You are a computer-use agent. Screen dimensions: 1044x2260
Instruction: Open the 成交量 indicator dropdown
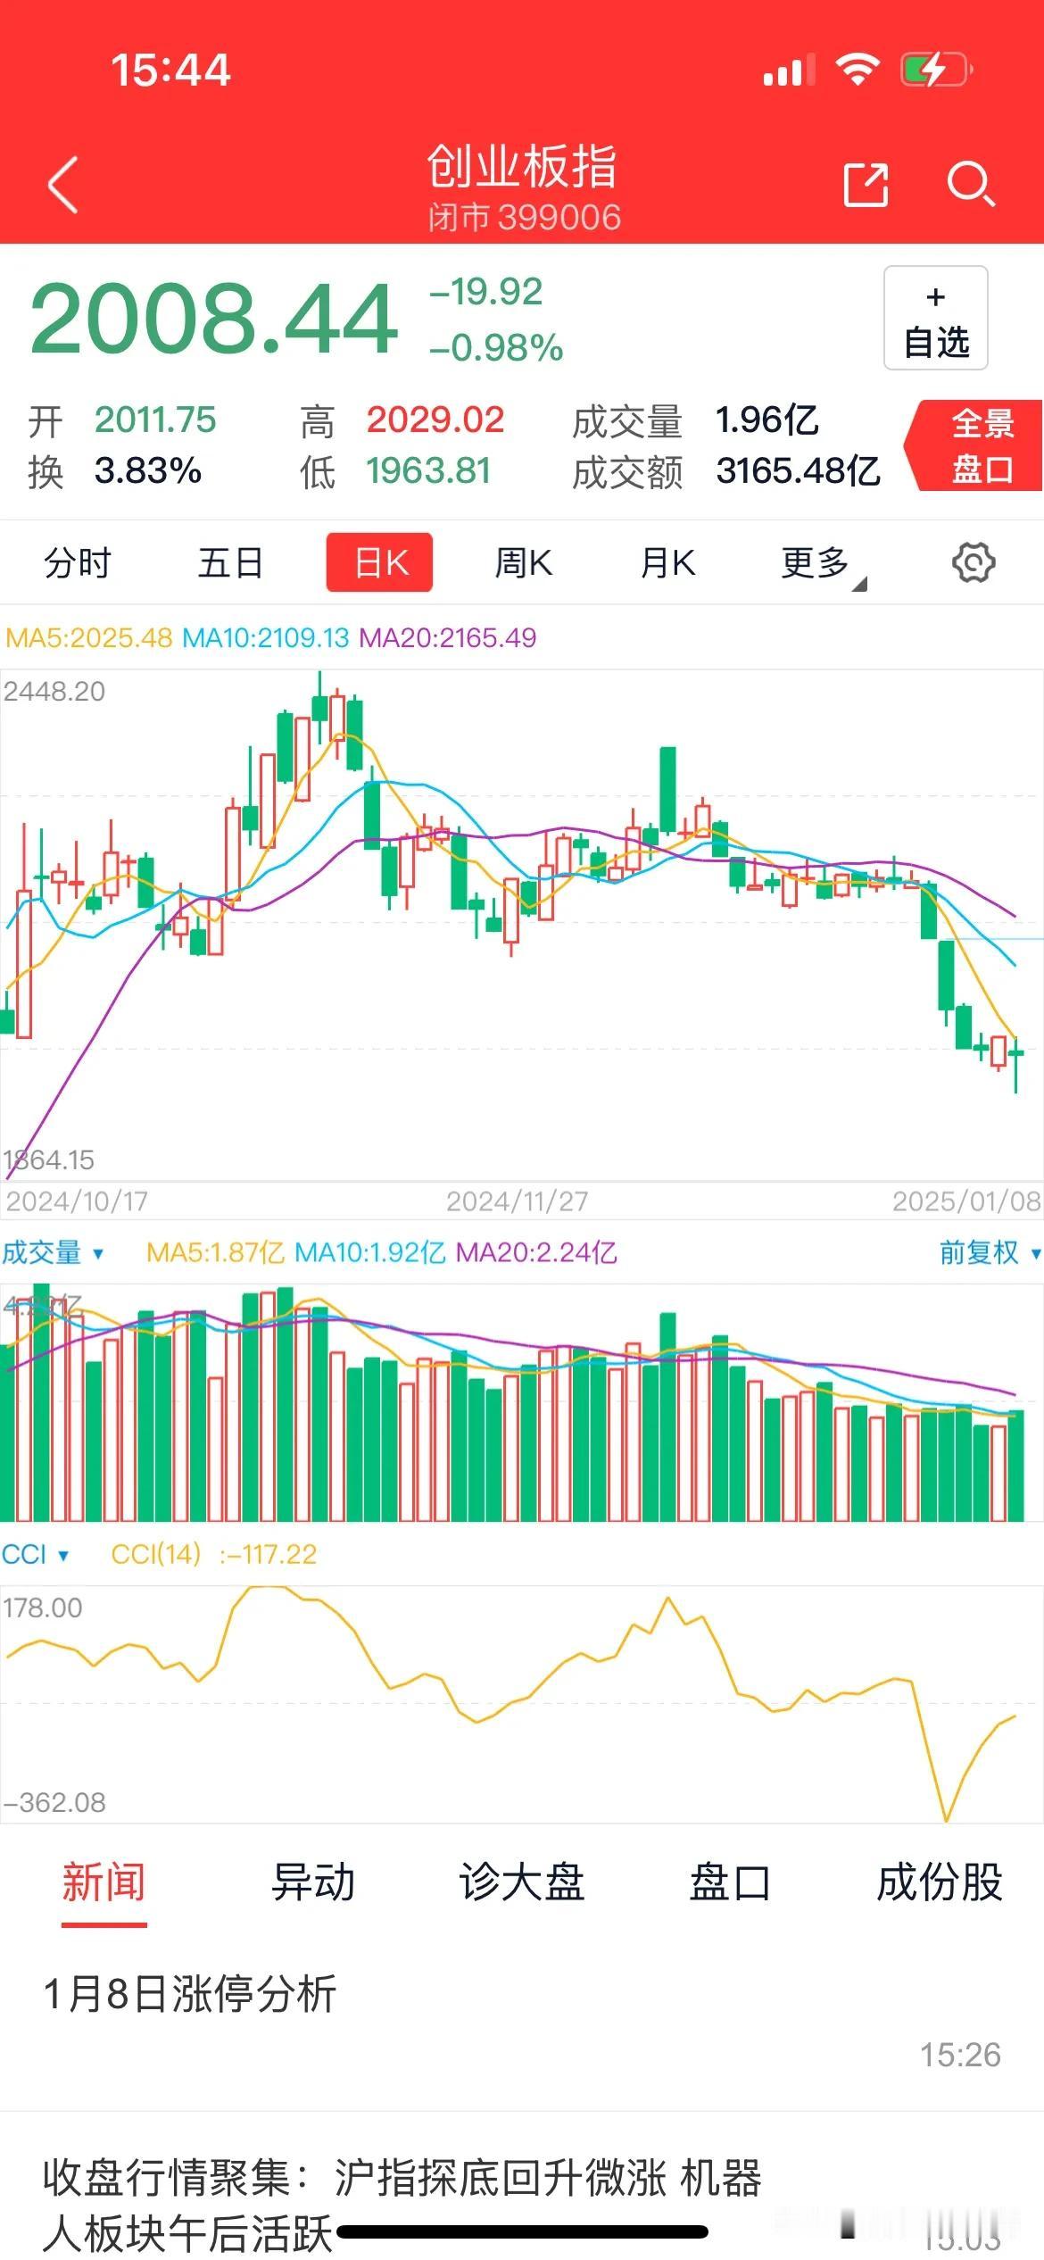(54, 1253)
